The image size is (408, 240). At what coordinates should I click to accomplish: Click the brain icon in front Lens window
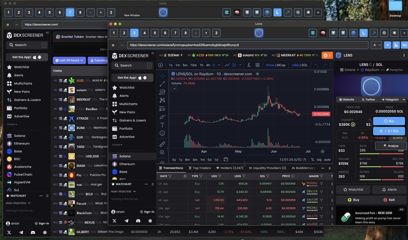pyautogui.click(x=323, y=33)
